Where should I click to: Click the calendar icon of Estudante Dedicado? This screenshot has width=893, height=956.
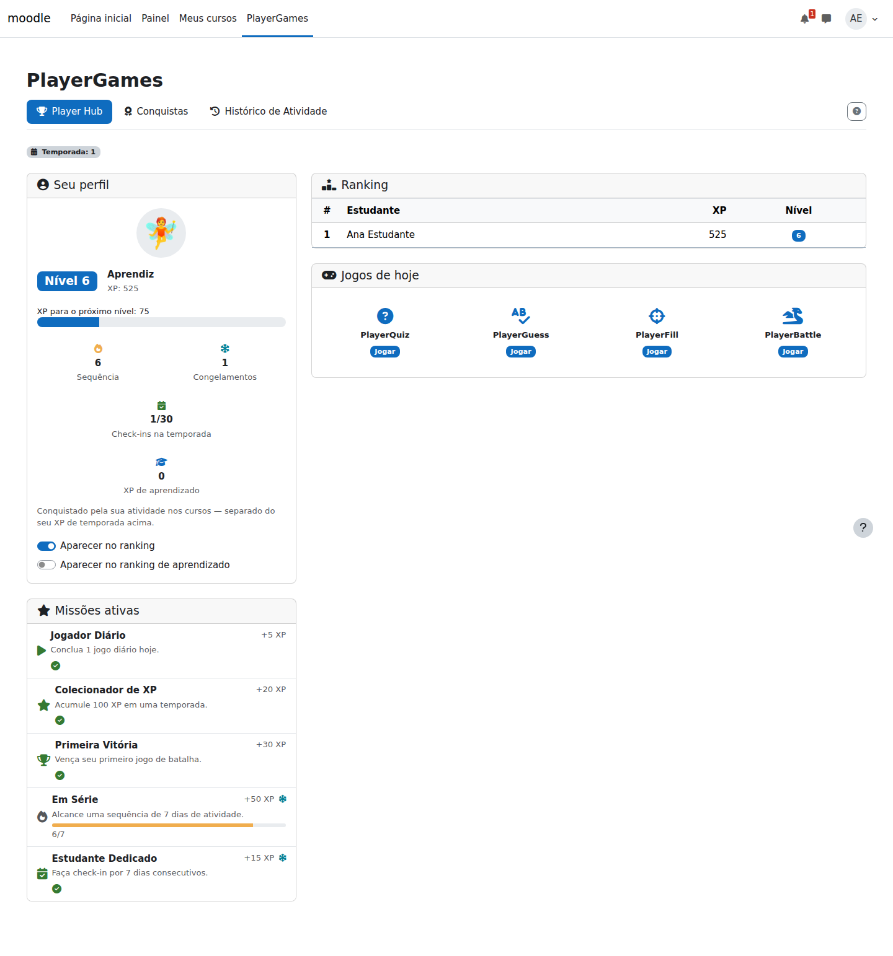[x=42, y=874]
